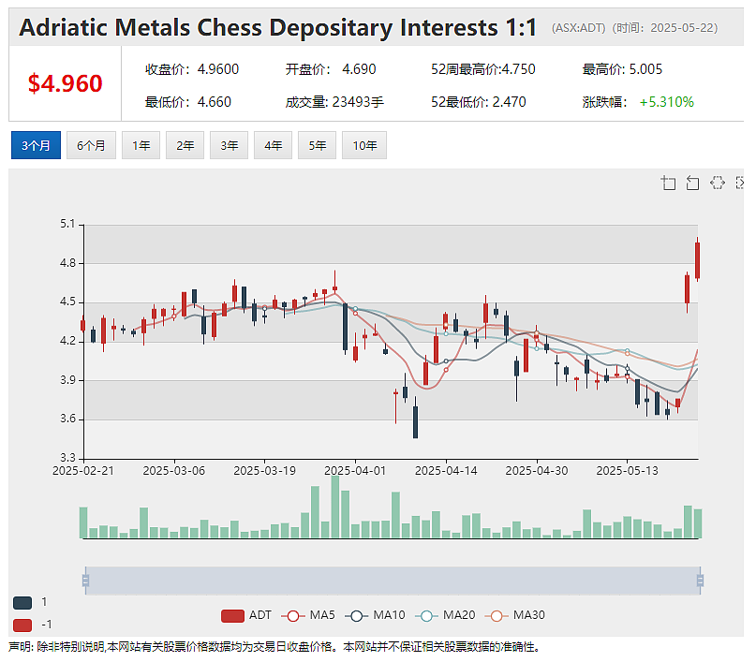Click the 2025-04-30 date axis label
This screenshot has width=756, height=662.
click(x=537, y=471)
